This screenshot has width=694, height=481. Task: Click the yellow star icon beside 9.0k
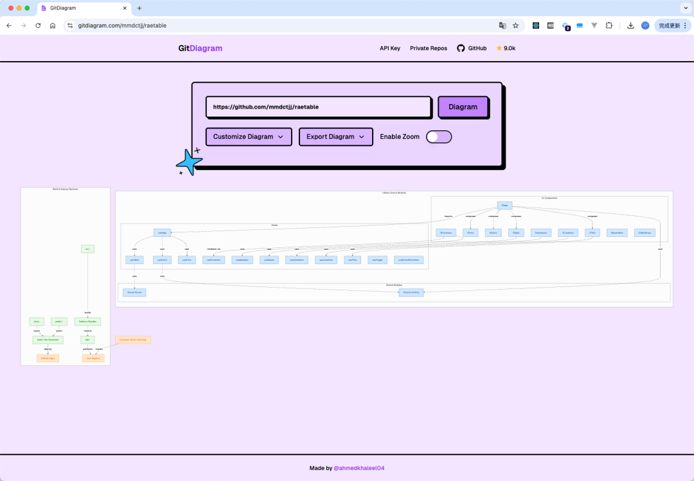(x=499, y=48)
